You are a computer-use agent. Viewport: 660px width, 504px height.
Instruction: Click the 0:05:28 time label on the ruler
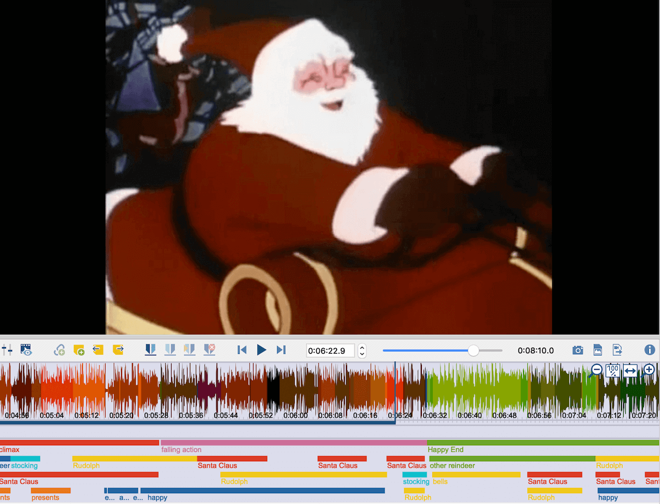coord(157,415)
